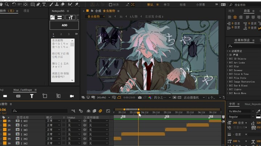This screenshot has width=261, height=146.
Task: Select the Rectangle shape tool
Action: (x=33, y=4)
